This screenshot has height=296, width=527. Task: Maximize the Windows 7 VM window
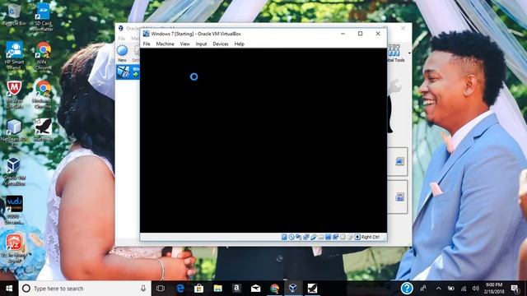point(361,34)
